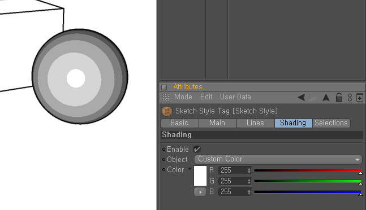Viewport: 366px width, 210px height.
Task: Click the new Attribute Manager plus icon
Action: point(360,97)
